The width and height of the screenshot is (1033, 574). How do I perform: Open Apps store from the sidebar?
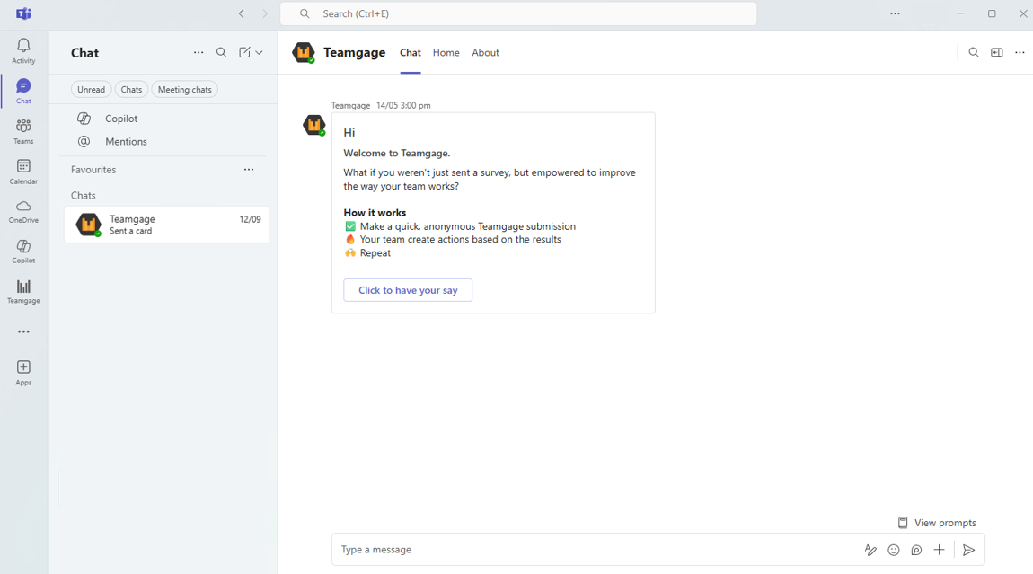(23, 372)
